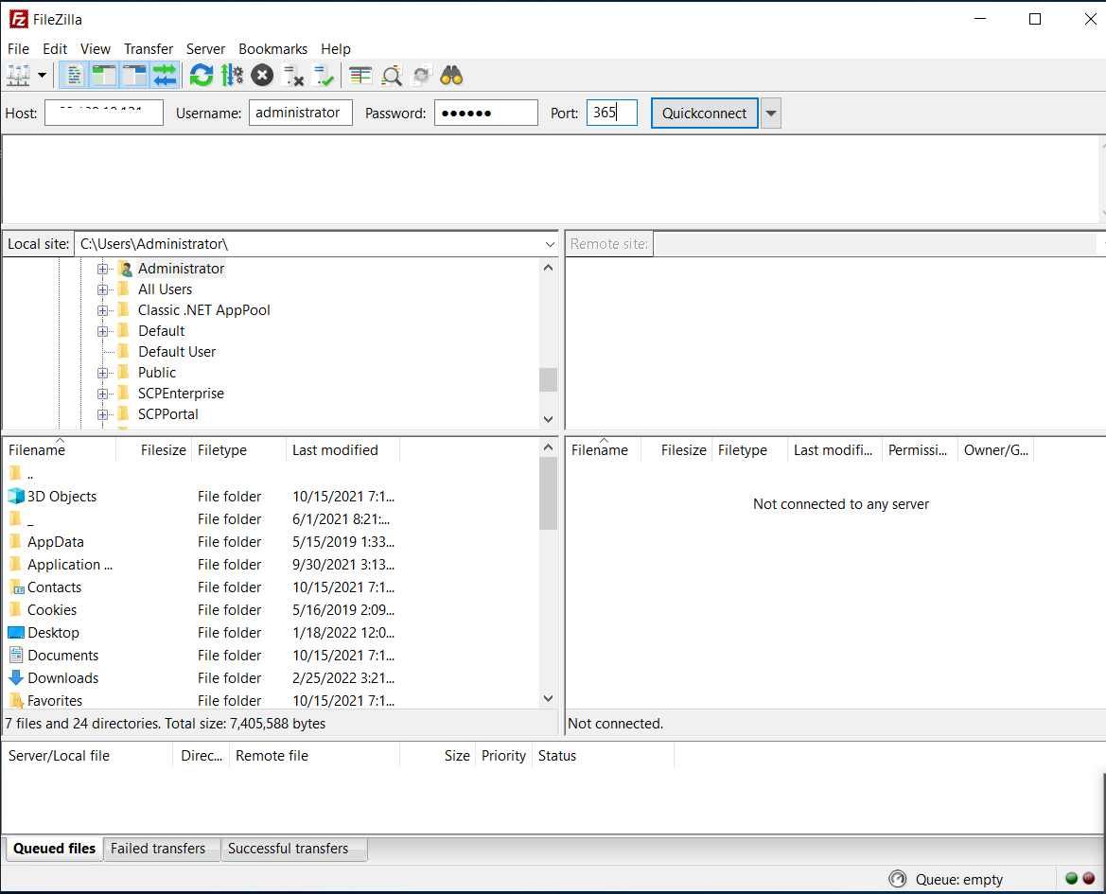The image size is (1106, 894).
Task: Expand the Default tree node
Action: [102, 331]
